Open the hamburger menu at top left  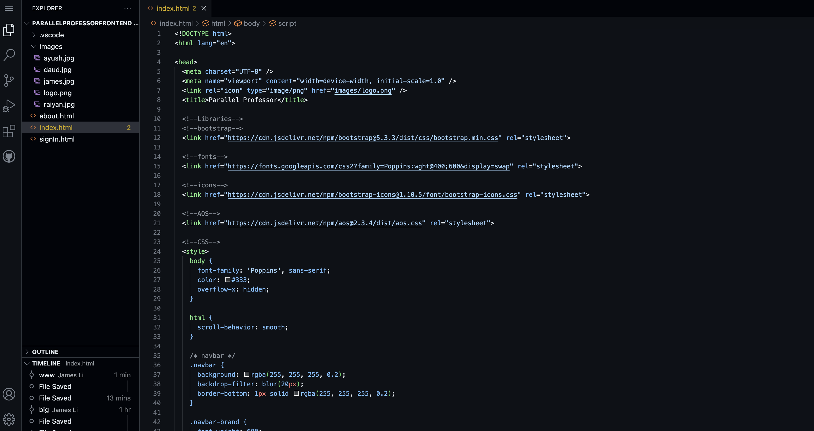point(9,8)
